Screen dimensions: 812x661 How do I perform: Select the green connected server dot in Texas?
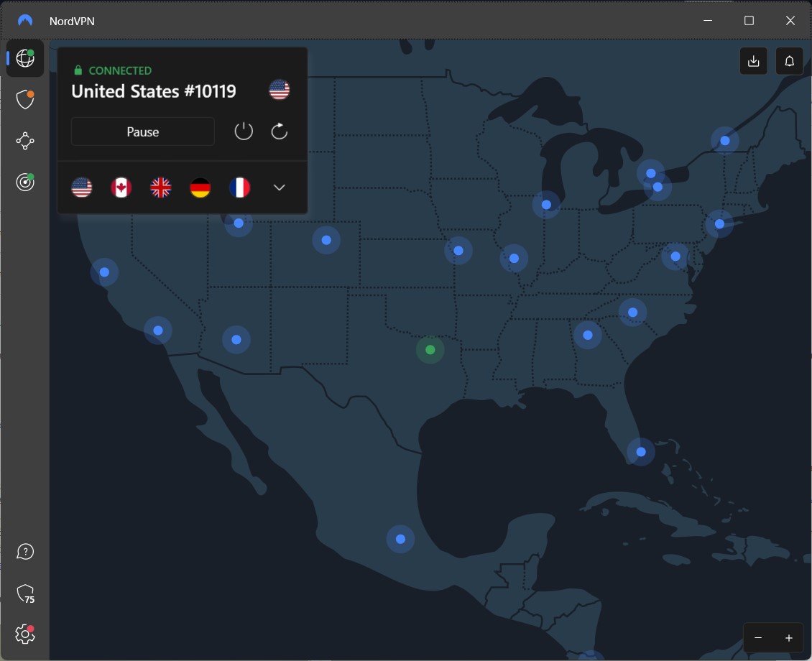point(430,350)
